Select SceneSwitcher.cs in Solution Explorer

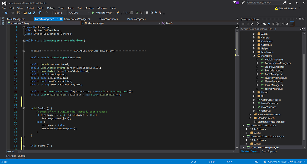coord(274,89)
